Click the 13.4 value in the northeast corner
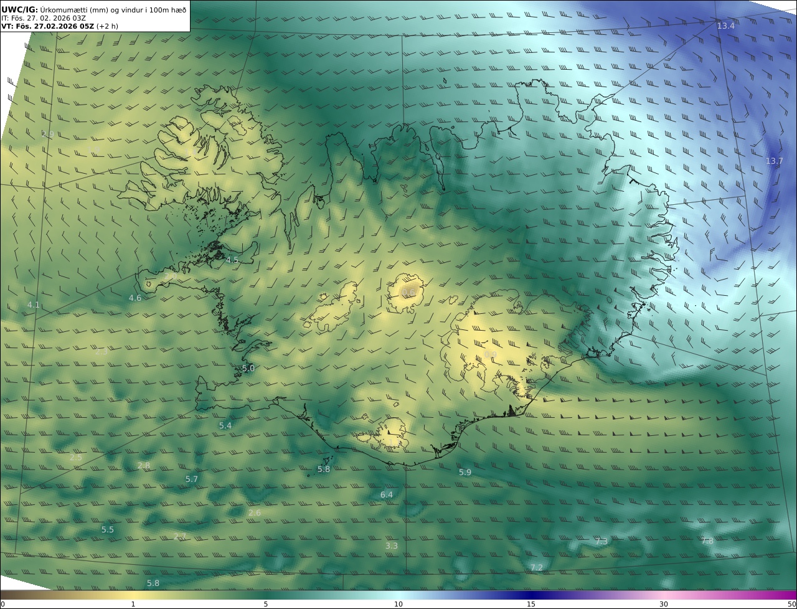Image resolution: width=797 pixels, height=609 pixels. [725, 26]
